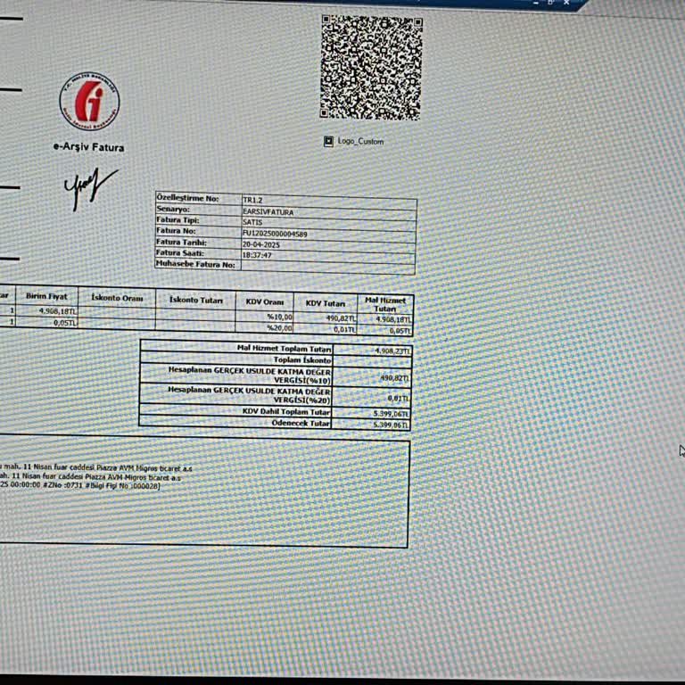Click the broken image icon beside Logo_Custom

[328, 141]
